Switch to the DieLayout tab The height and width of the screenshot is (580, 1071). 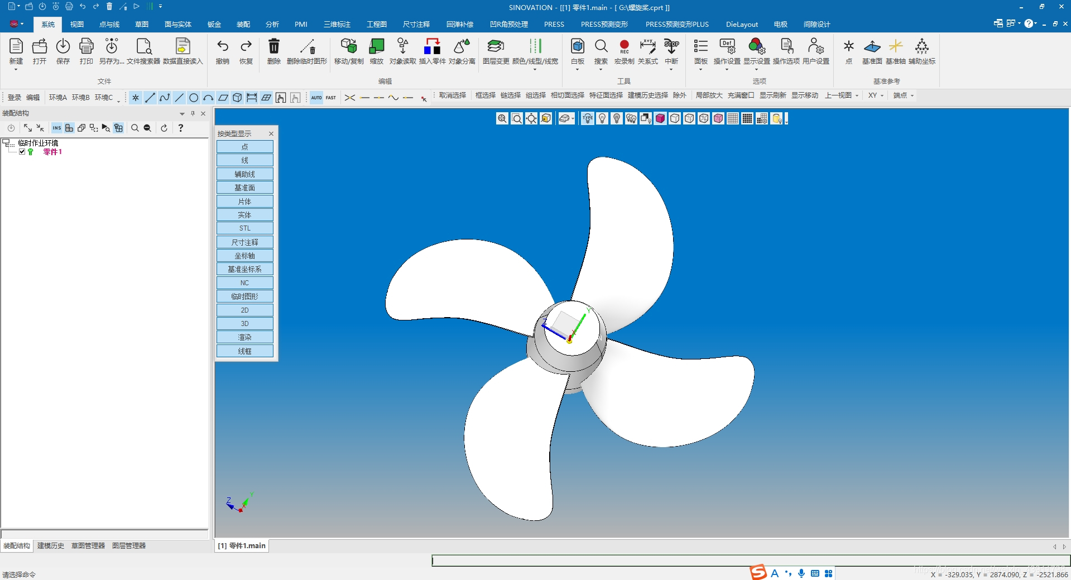(742, 25)
